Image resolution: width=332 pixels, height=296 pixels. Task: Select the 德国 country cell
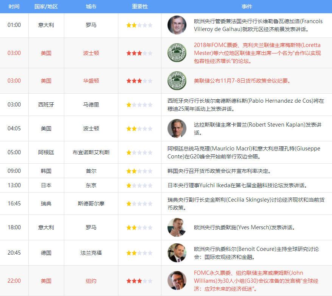click(46, 253)
